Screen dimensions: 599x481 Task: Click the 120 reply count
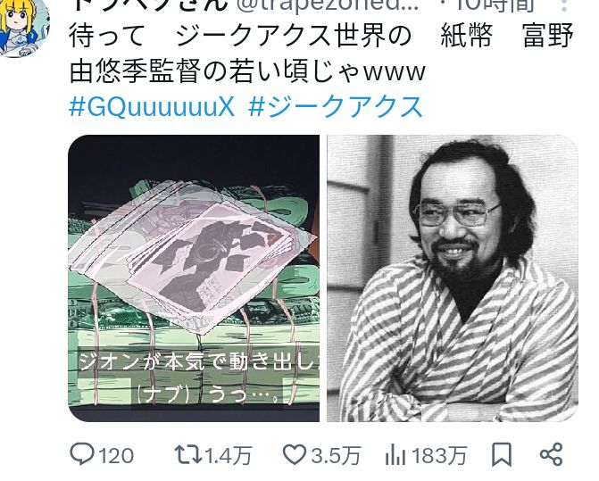(117, 455)
